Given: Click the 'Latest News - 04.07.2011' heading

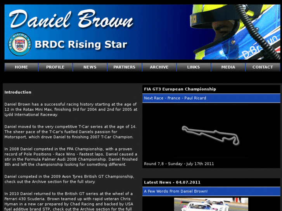Looking at the screenshot, I should pos(172,182).
